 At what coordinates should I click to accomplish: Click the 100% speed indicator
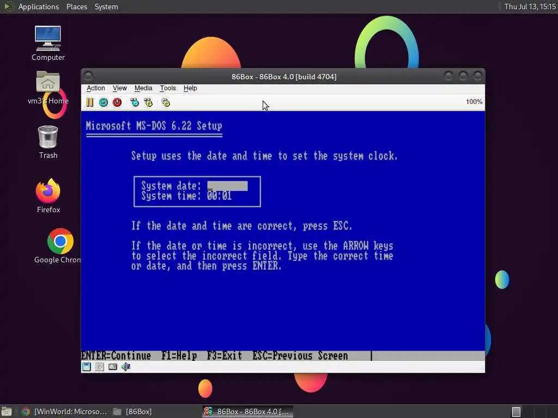click(474, 102)
